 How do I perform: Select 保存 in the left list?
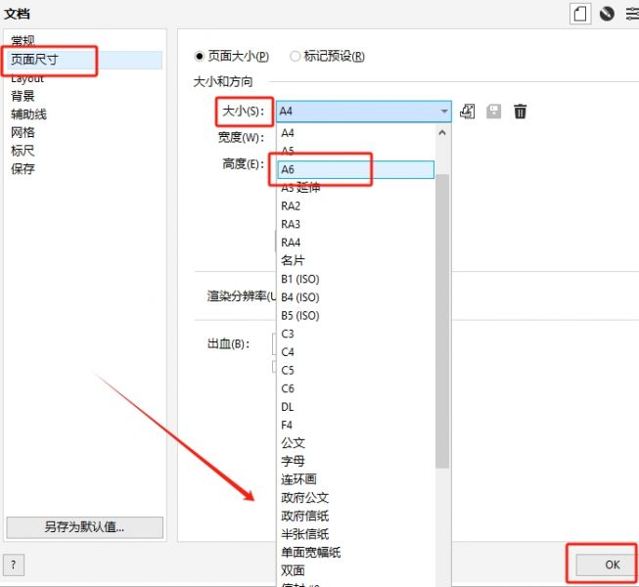[x=23, y=168]
